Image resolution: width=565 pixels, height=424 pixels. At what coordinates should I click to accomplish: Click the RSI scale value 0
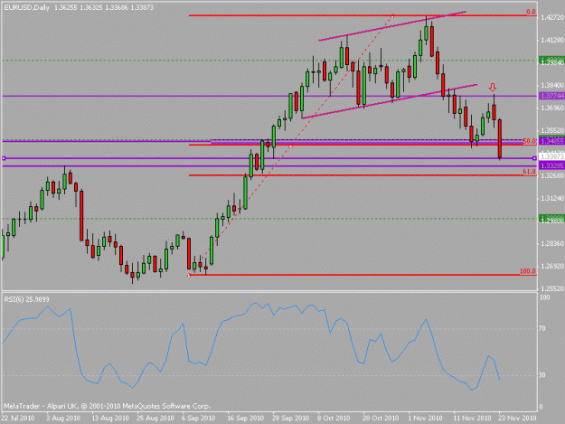click(x=541, y=407)
